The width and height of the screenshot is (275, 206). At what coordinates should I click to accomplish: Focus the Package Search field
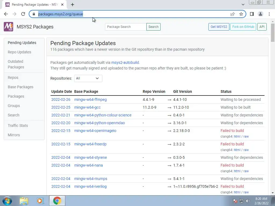click(x=126, y=27)
